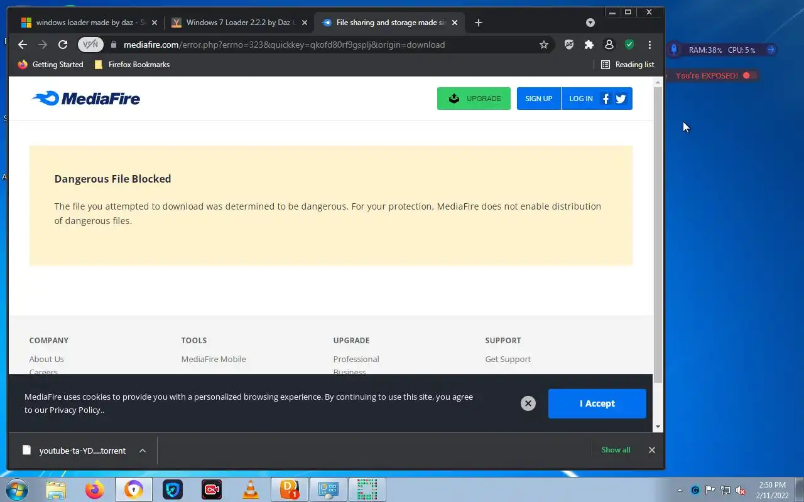The width and height of the screenshot is (804, 502).
Task: Click the network tray icon
Action: [x=725, y=490]
